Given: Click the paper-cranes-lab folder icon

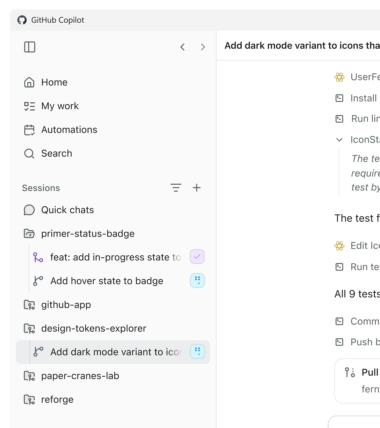Looking at the screenshot, I should [29, 376].
